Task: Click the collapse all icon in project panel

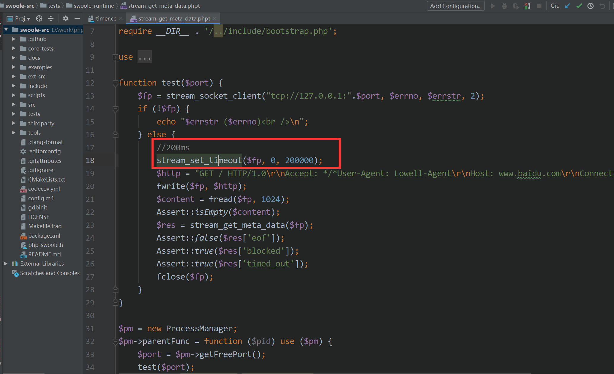Action: click(51, 18)
